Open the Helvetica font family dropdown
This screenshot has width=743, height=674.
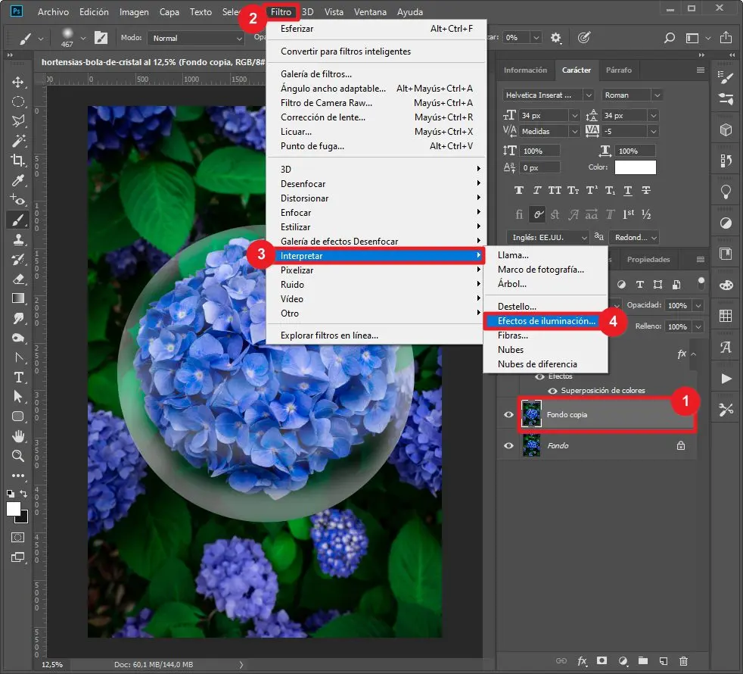pyautogui.click(x=549, y=95)
